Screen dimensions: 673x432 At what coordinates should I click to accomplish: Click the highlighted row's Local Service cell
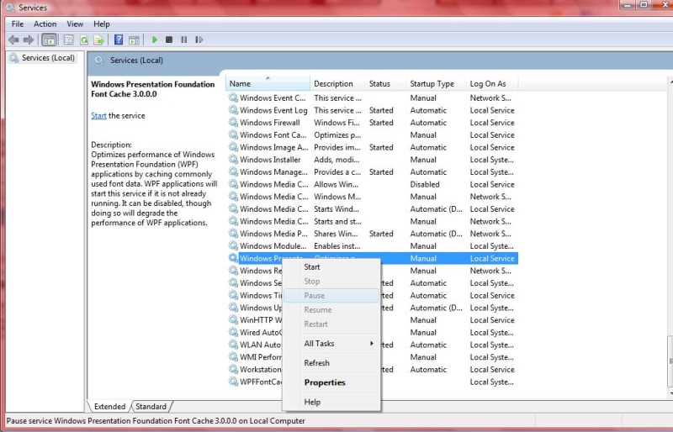coord(492,258)
